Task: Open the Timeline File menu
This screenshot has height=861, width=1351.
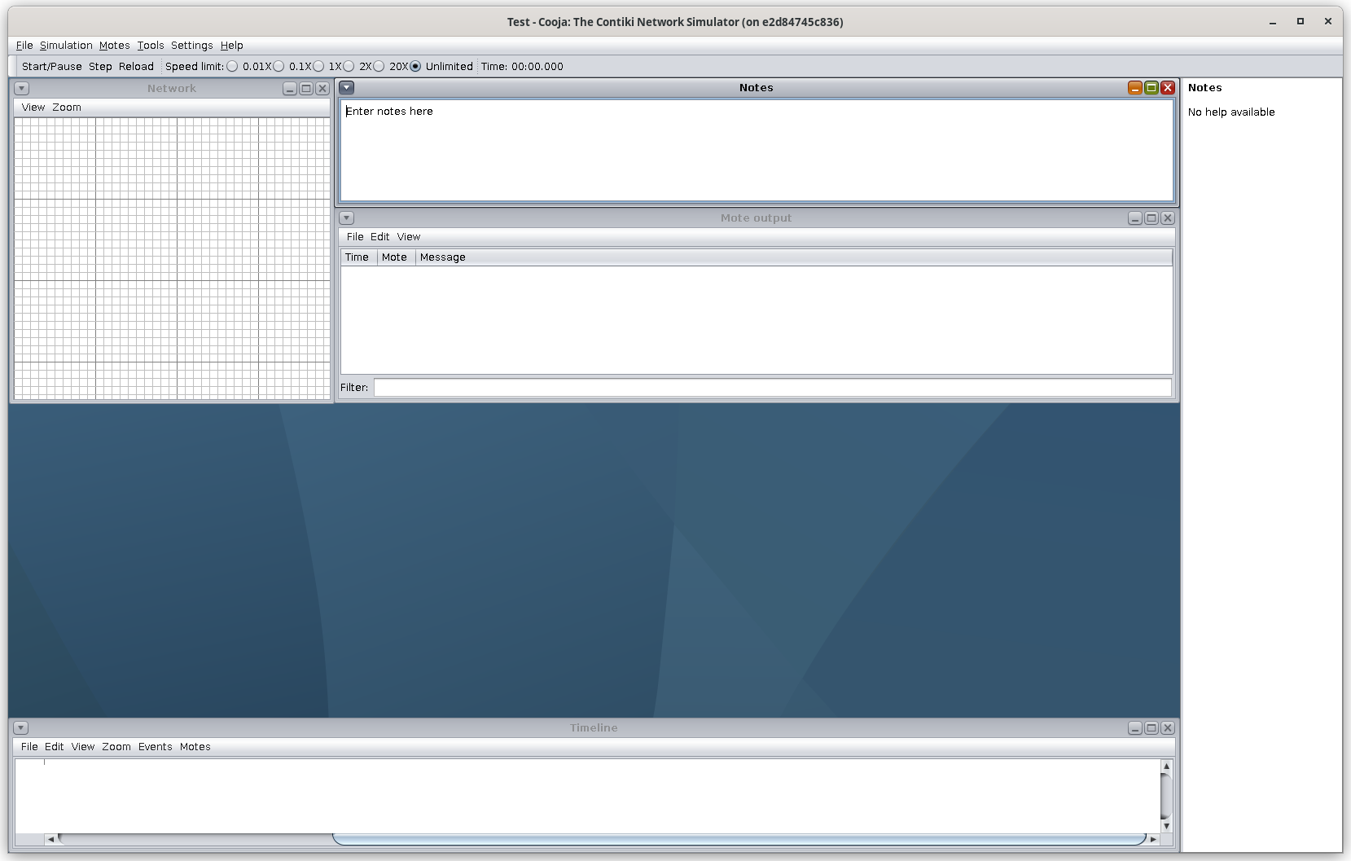Action: point(29,747)
